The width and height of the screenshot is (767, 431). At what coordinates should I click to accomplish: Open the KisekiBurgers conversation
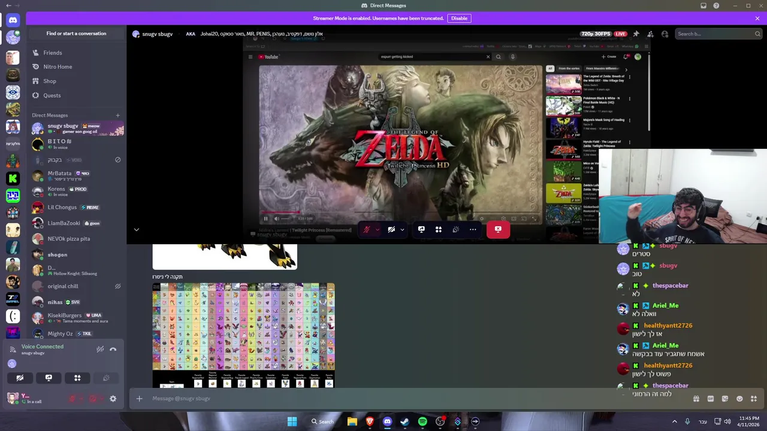76,318
